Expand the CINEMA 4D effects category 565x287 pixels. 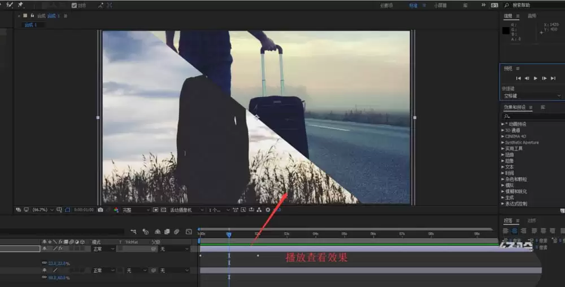pyautogui.click(x=515, y=136)
